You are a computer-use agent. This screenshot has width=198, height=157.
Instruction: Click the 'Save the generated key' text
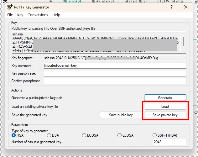pyautogui.click(x=29, y=115)
